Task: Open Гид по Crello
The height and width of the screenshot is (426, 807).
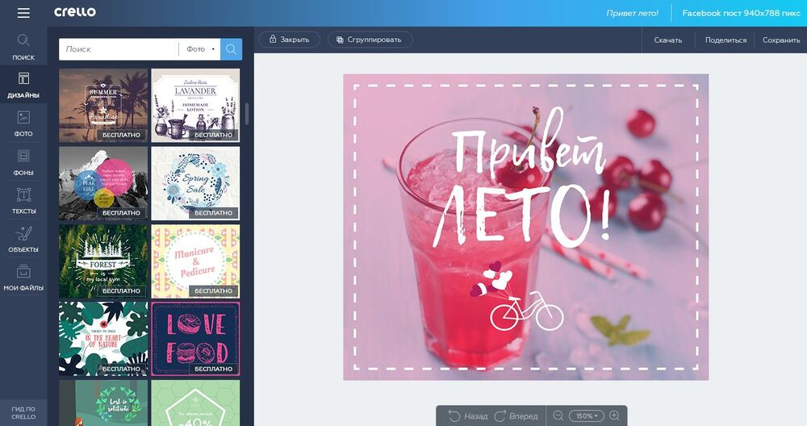Action: 23,412
